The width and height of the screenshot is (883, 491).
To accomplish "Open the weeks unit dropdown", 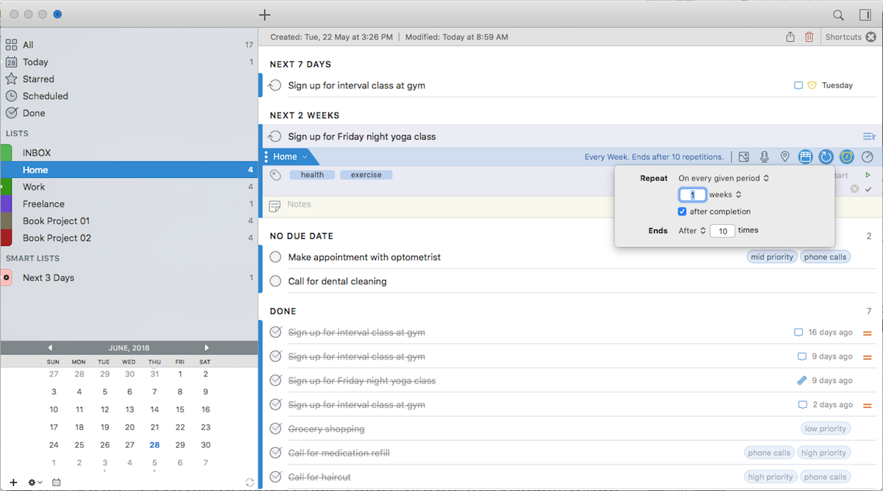I will tap(725, 195).
